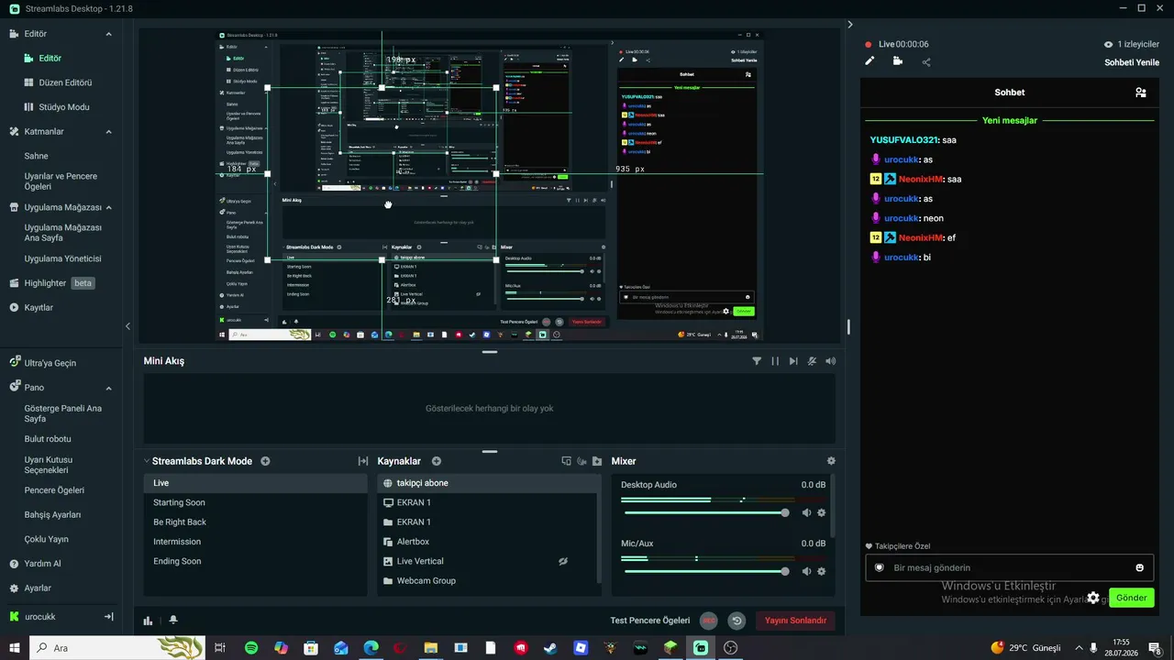This screenshot has height=660, width=1174.
Task: Share the stream via share icon
Action: pyautogui.click(x=926, y=62)
